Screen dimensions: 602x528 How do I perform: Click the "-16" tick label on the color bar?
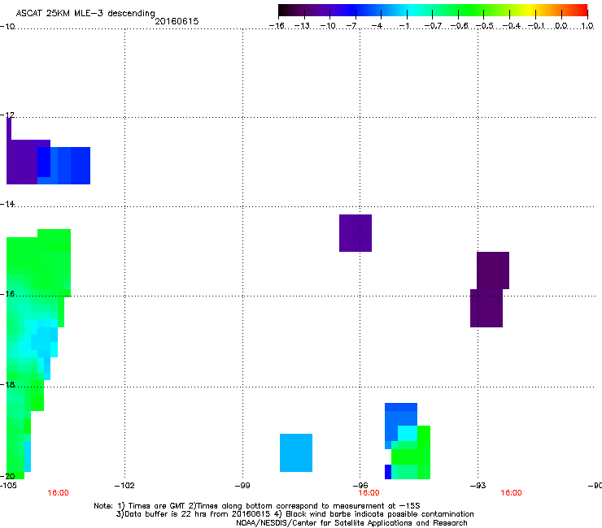pyautogui.click(x=277, y=26)
